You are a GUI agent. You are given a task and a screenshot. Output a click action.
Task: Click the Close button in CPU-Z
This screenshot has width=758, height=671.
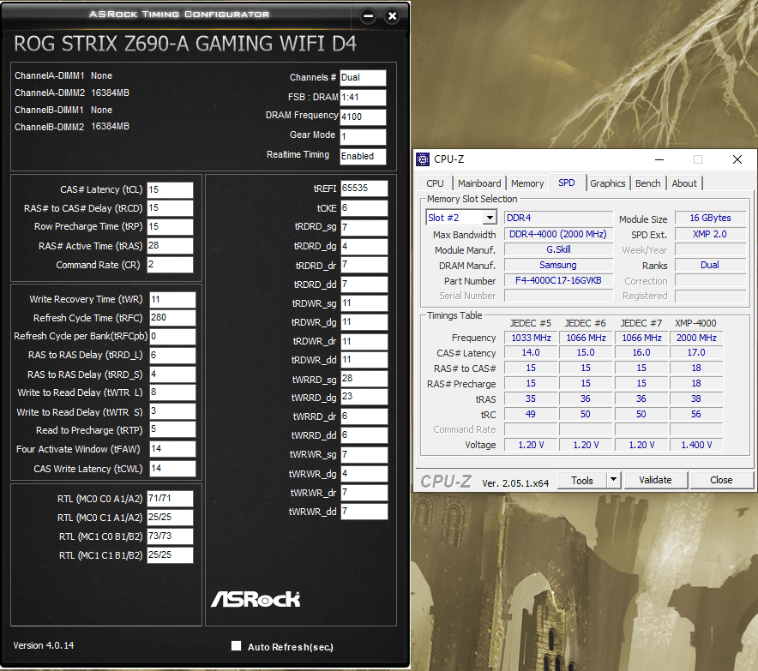click(x=721, y=480)
